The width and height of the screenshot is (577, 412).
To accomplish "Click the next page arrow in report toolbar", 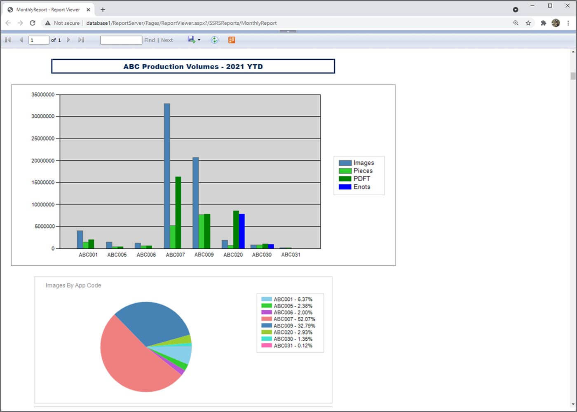I will click(x=68, y=40).
